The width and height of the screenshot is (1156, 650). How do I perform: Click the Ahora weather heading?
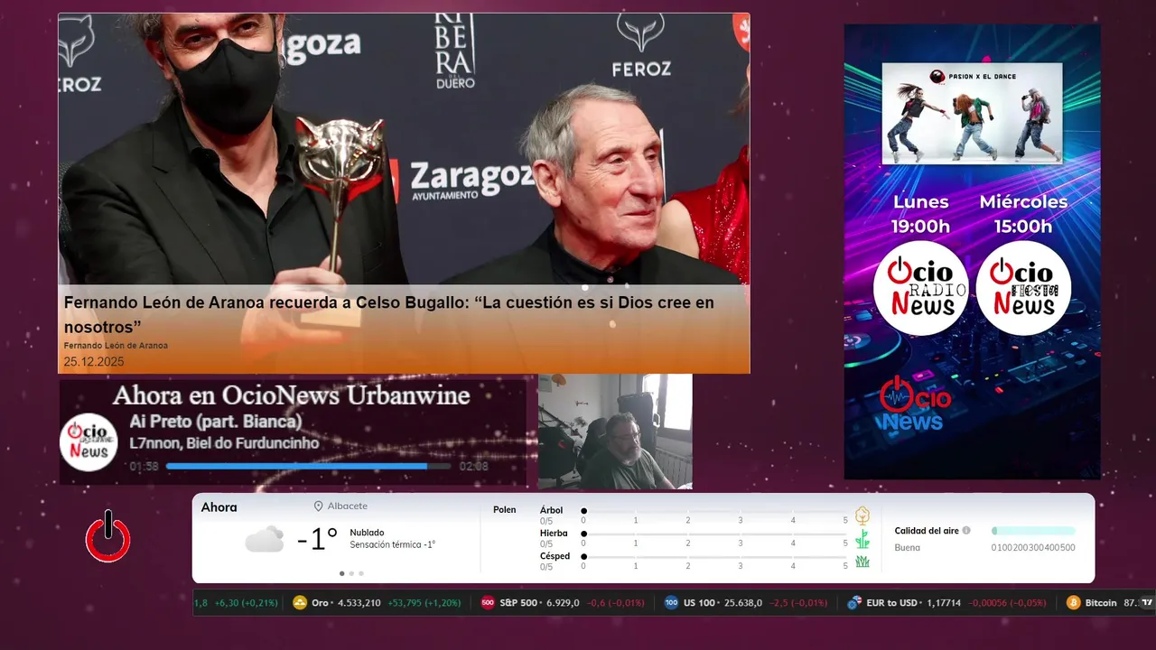(x=219, y=507)
